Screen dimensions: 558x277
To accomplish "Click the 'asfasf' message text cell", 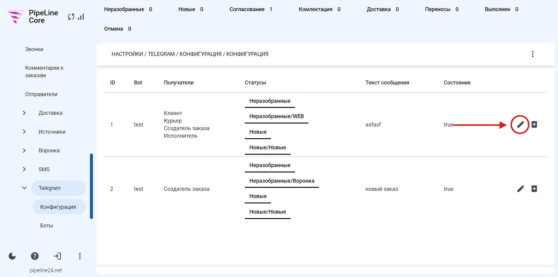I will click(373, 125).
